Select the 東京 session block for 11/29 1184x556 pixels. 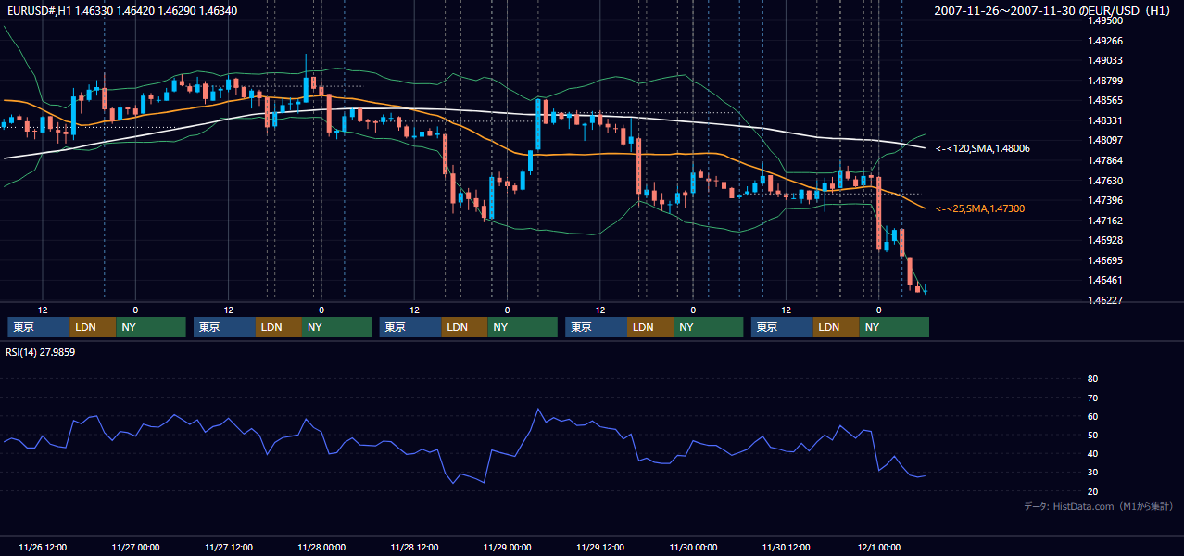tap(598, 327)
